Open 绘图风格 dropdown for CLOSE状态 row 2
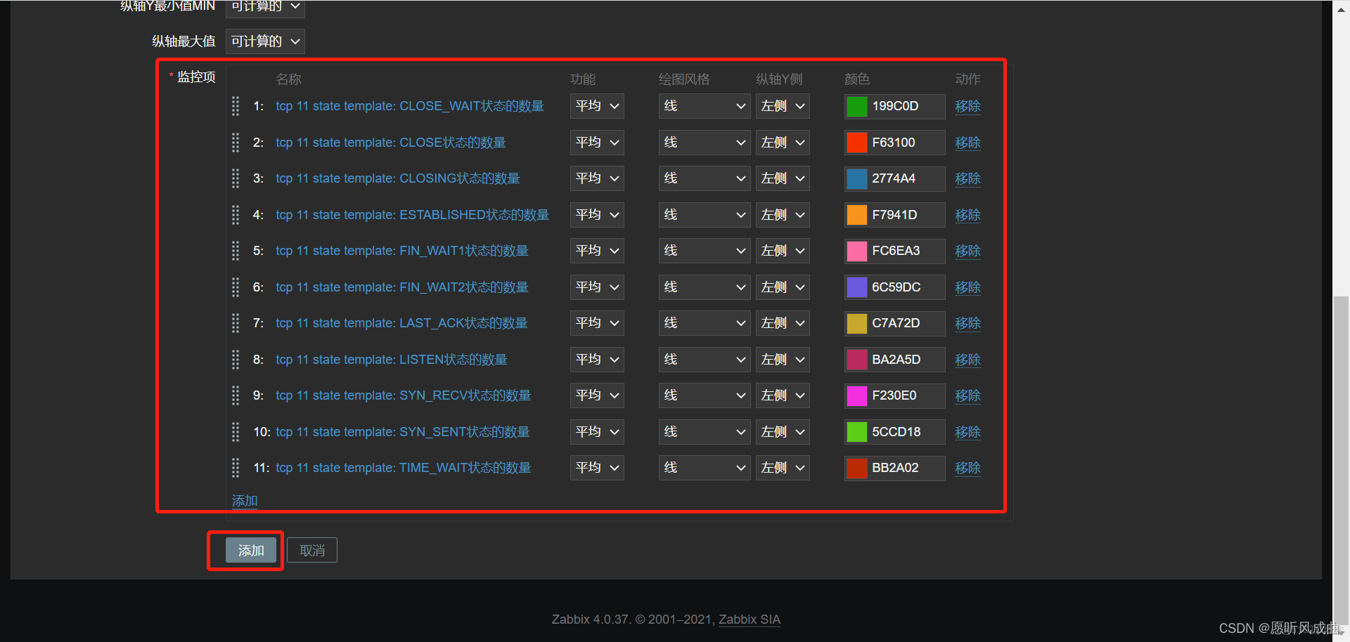 [705, 143]
